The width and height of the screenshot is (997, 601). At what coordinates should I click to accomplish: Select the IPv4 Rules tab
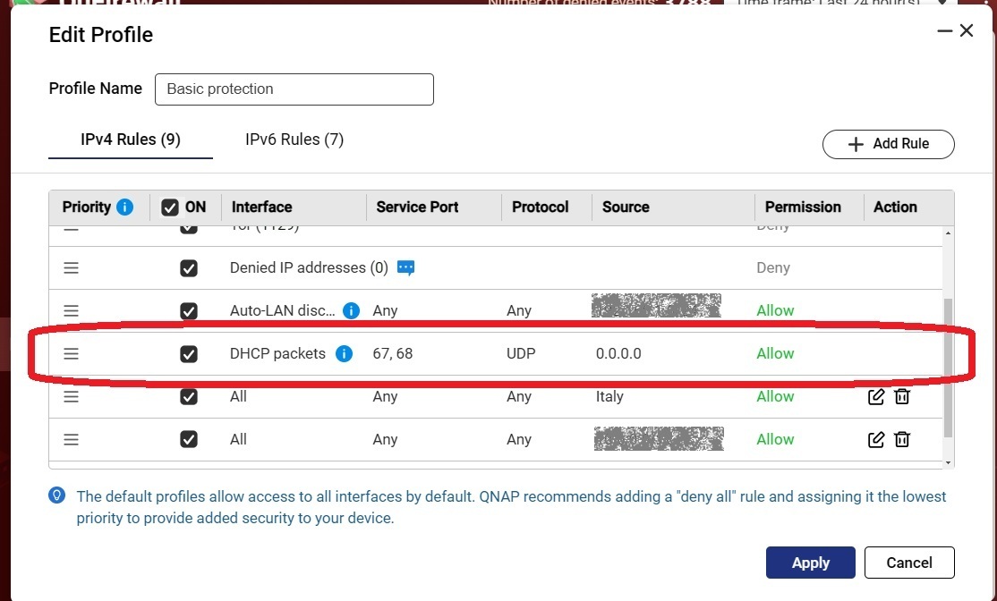pyautogui.click(x=131, y=140)
